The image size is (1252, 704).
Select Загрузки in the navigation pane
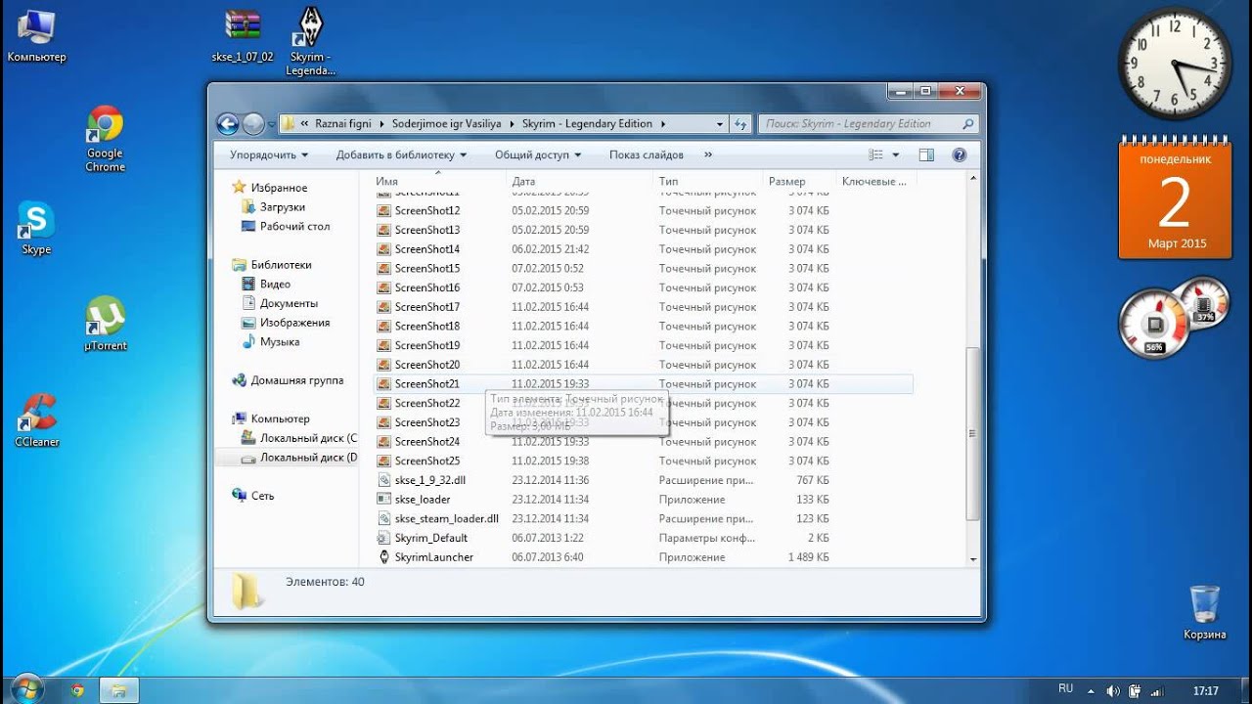[282, 207]
